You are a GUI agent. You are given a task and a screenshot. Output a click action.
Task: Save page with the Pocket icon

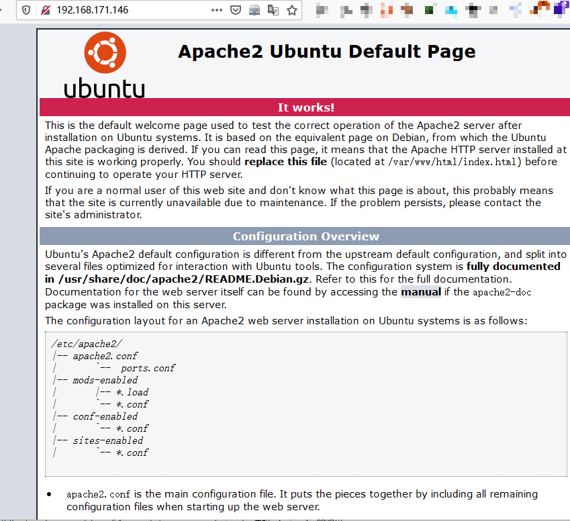pos(236,10)
